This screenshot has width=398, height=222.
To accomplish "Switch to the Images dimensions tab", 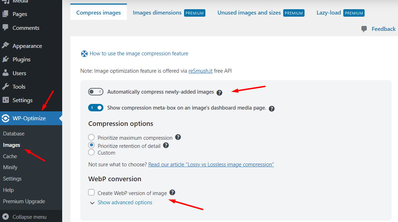I will point(157,13).
